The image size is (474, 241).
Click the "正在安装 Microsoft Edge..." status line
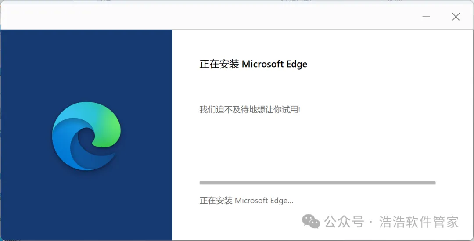246,201
